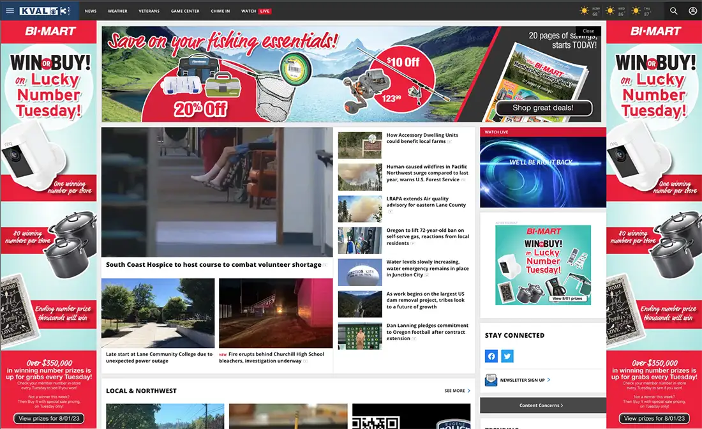Open the News menu item
The height and width of the screenshot is (429, 702).
point(91,11)
